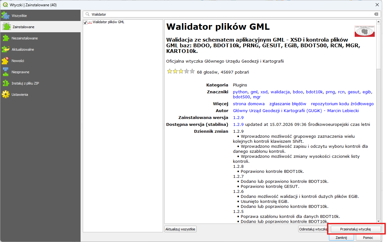Click the Niezainstalowane green puzzle icon
The image size is (386, 242).
click(x=5, y=38)
